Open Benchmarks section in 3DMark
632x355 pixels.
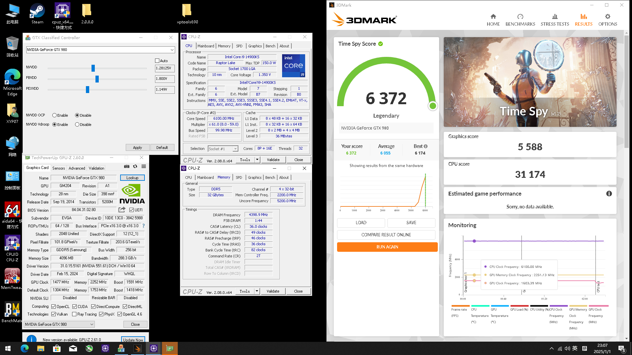click(520, 20)
